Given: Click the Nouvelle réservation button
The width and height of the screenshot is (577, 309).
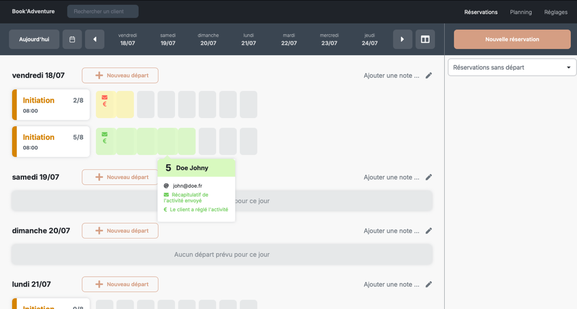Looking at the screenshot, I should [512, 40].
